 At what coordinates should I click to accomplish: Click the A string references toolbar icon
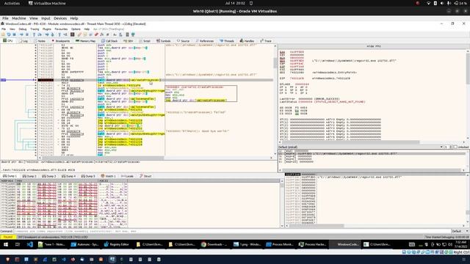(115, 34)
